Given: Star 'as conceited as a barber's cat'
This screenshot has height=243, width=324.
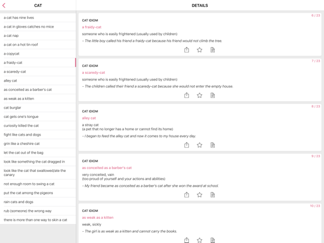Looking at the screenshot, I should (200, 195).
